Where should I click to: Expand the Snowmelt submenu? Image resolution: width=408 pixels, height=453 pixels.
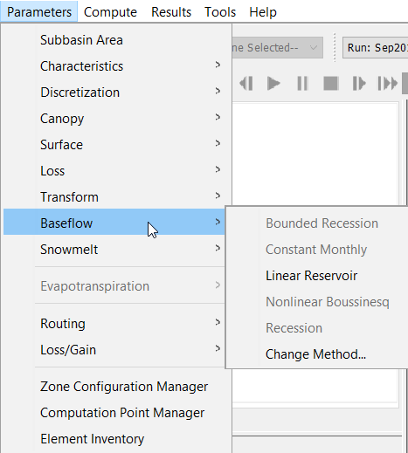tap(114, 250)
